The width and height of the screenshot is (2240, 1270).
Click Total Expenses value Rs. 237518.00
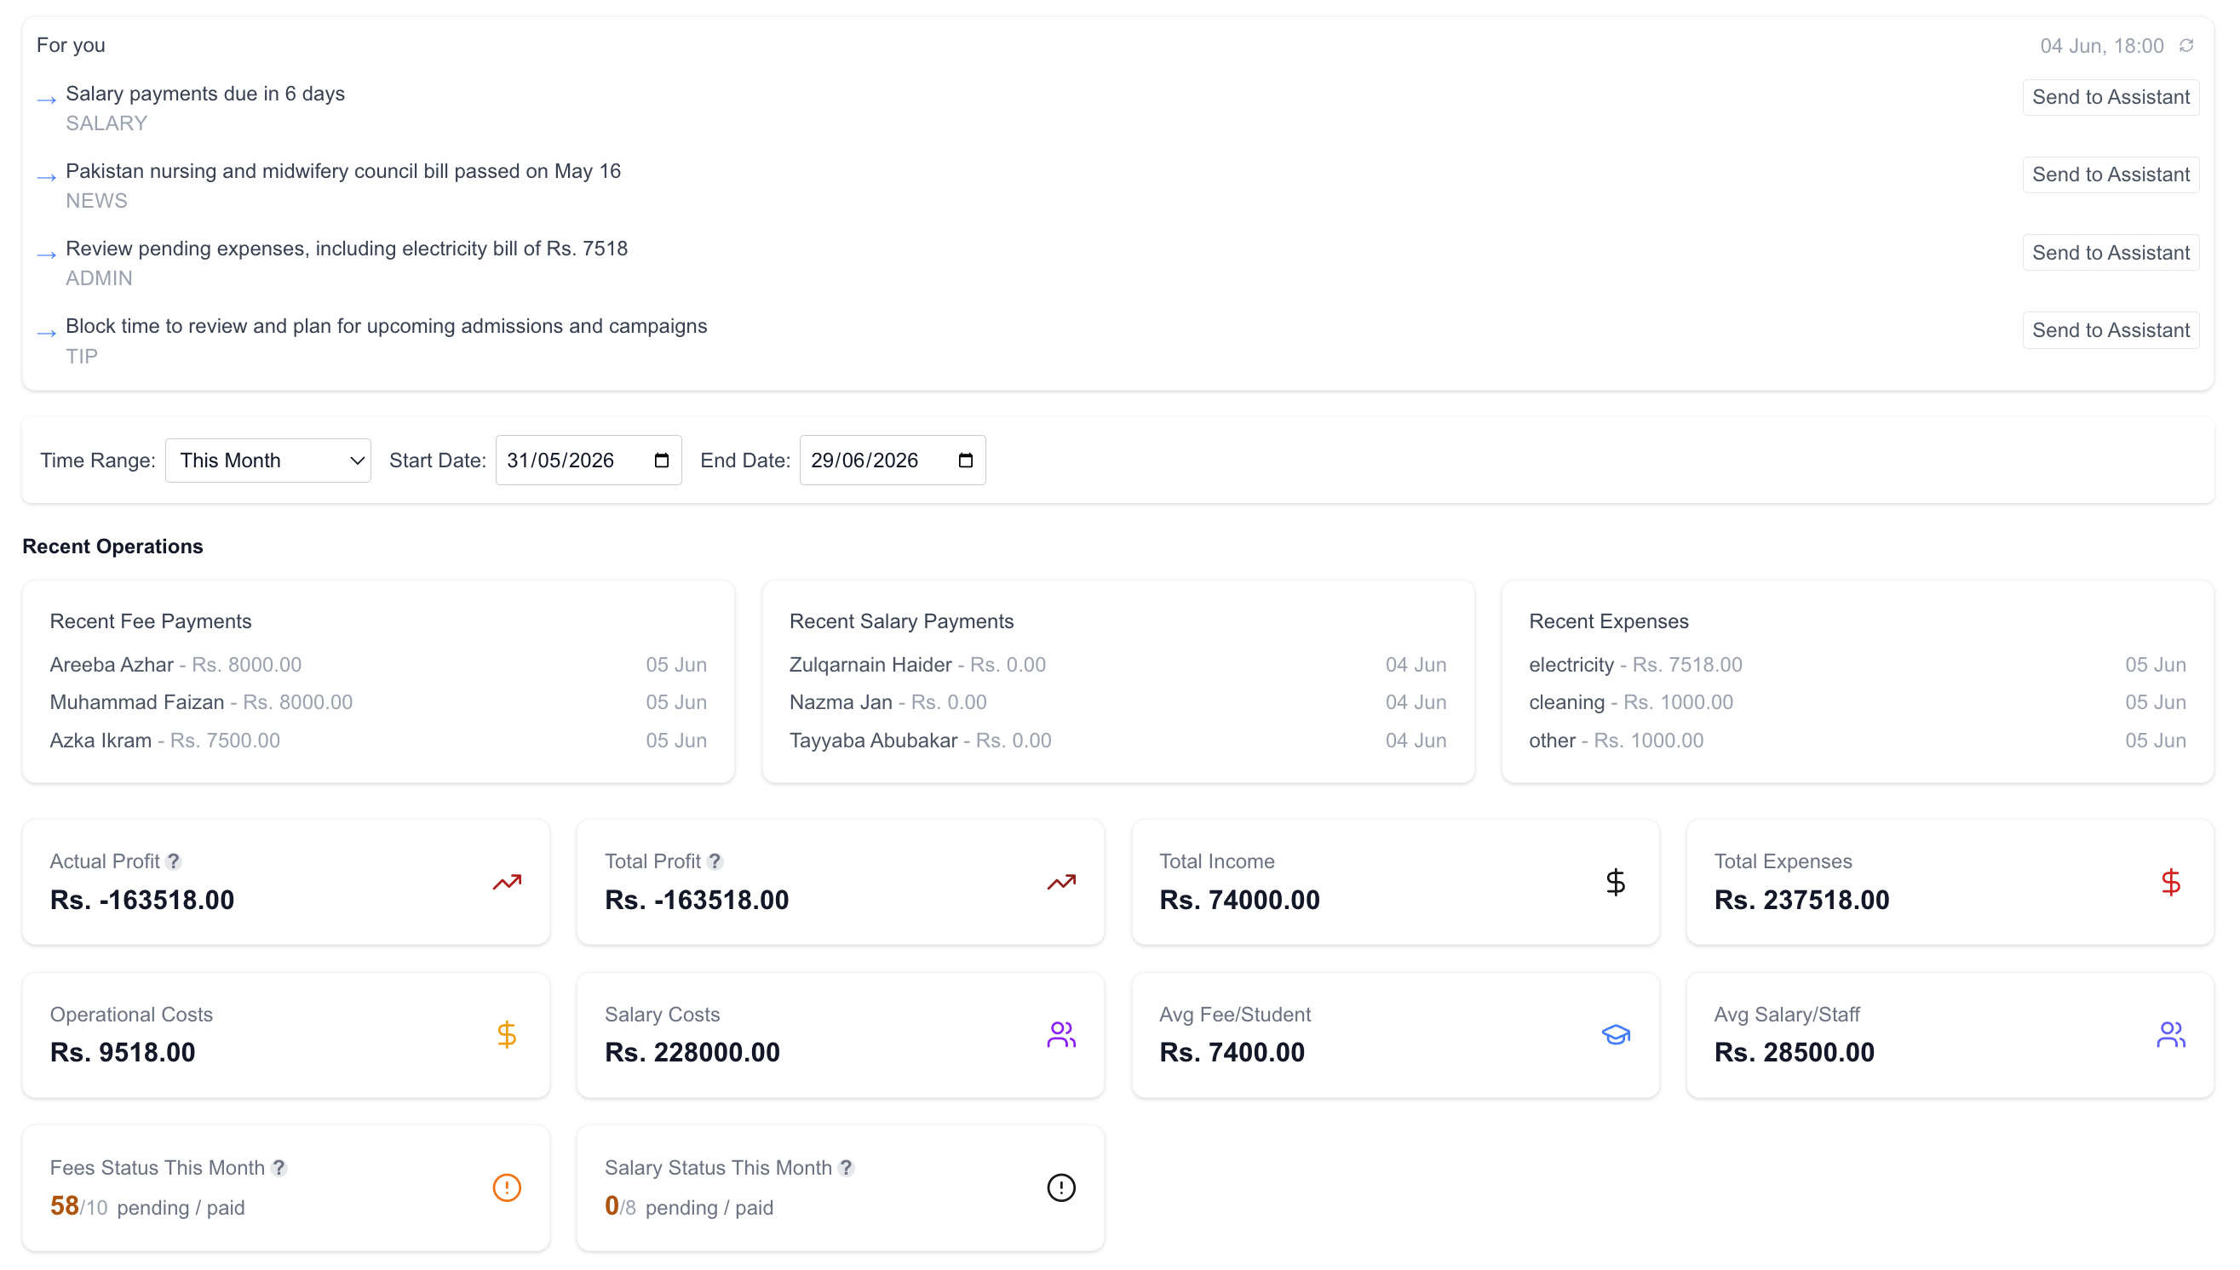(1801, 899)
